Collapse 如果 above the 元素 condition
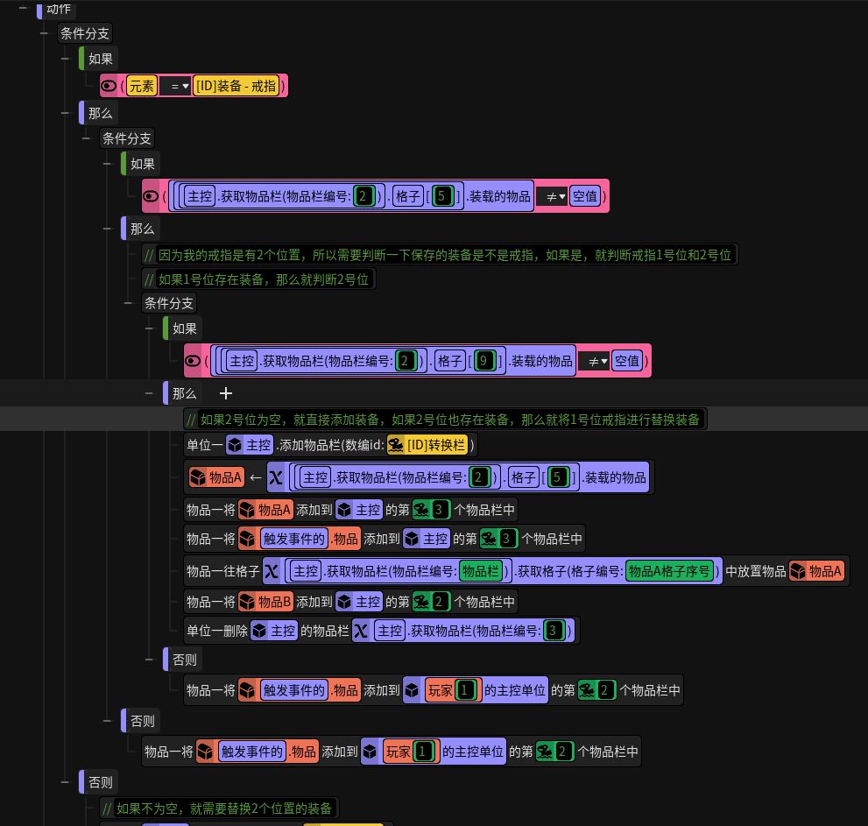Image resolution: width=868 pixels, height=826 pixels. coord(66,59)
